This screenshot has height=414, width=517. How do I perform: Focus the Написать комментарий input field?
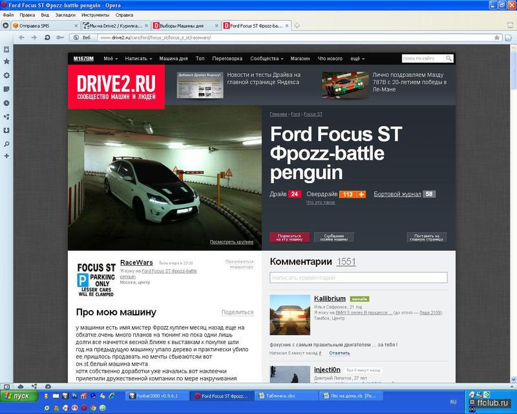pos(359,278)
